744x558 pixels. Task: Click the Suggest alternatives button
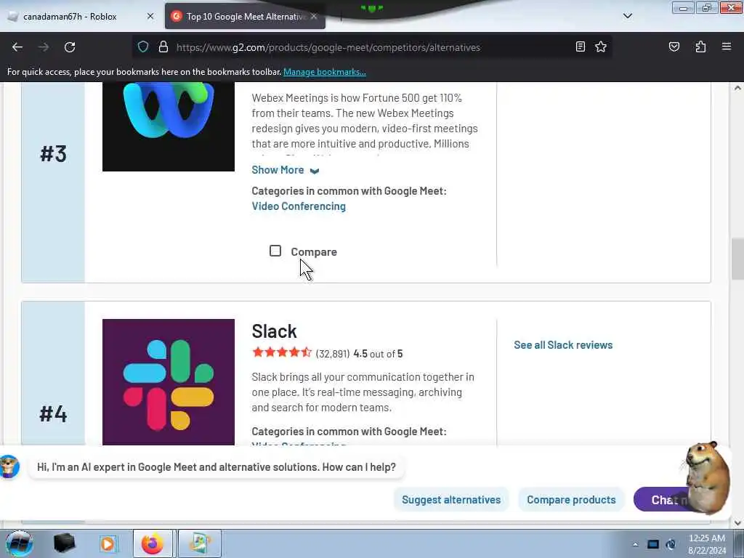click(451, 500)
